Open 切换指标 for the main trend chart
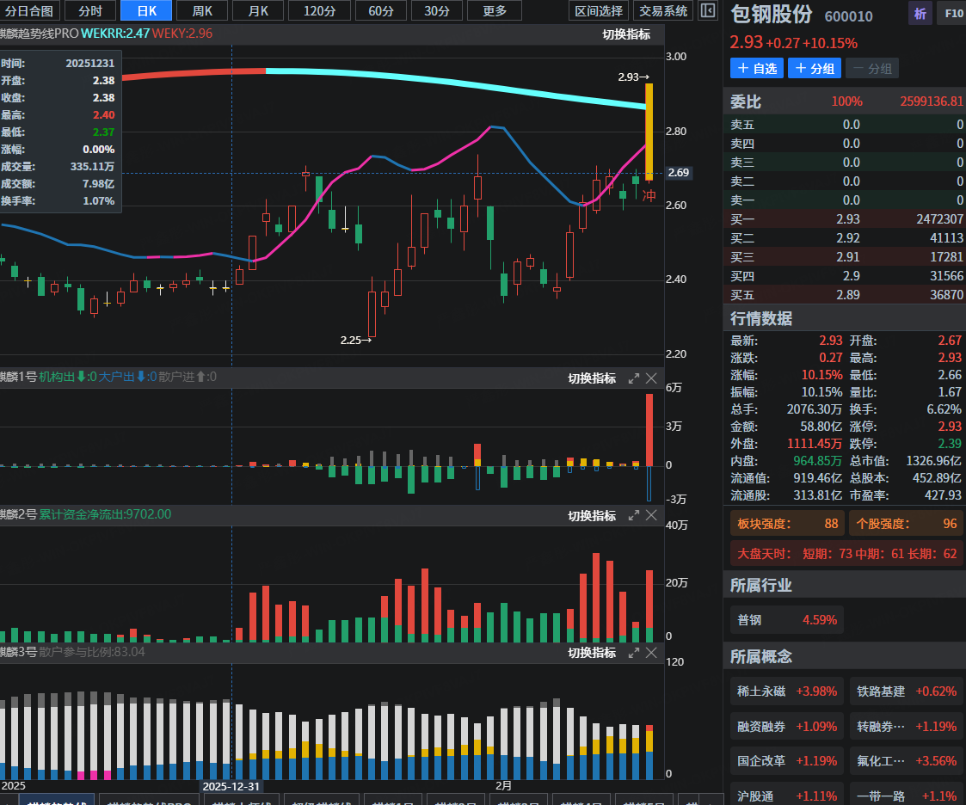This screenshot has width=966, height=805. tap(626, 34)
